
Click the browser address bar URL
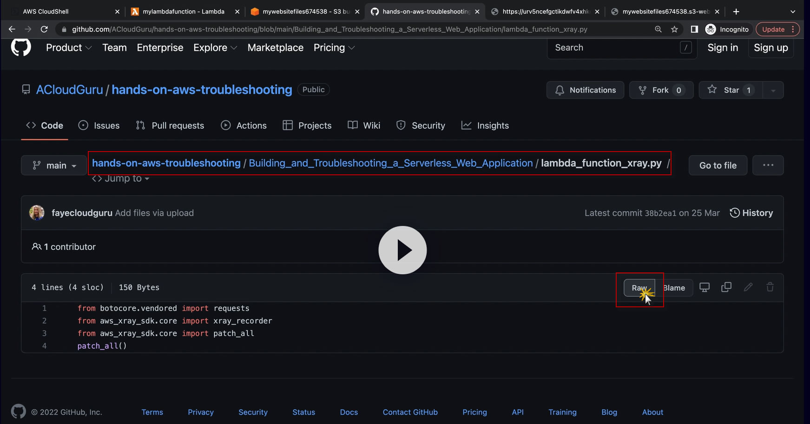pyautogui.click(x=329, y=29)
